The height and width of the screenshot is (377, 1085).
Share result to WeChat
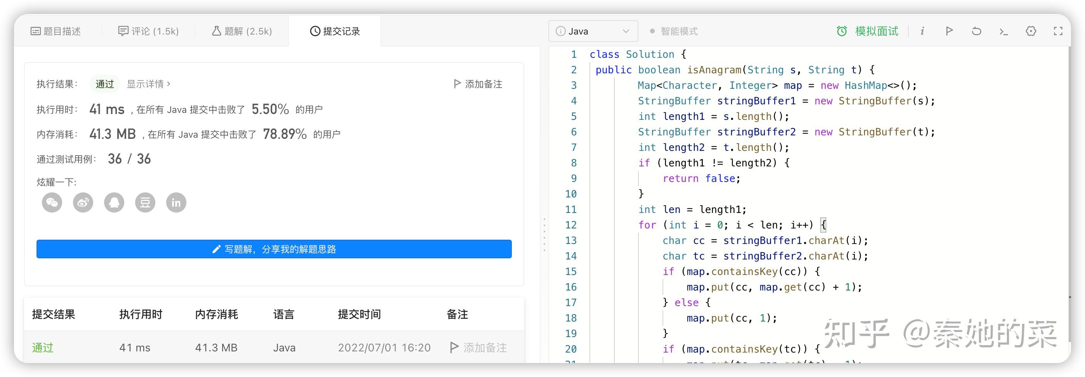52,203
